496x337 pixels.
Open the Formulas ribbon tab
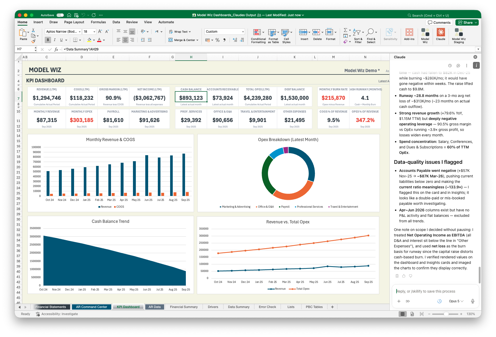click(x=98, y=22)
